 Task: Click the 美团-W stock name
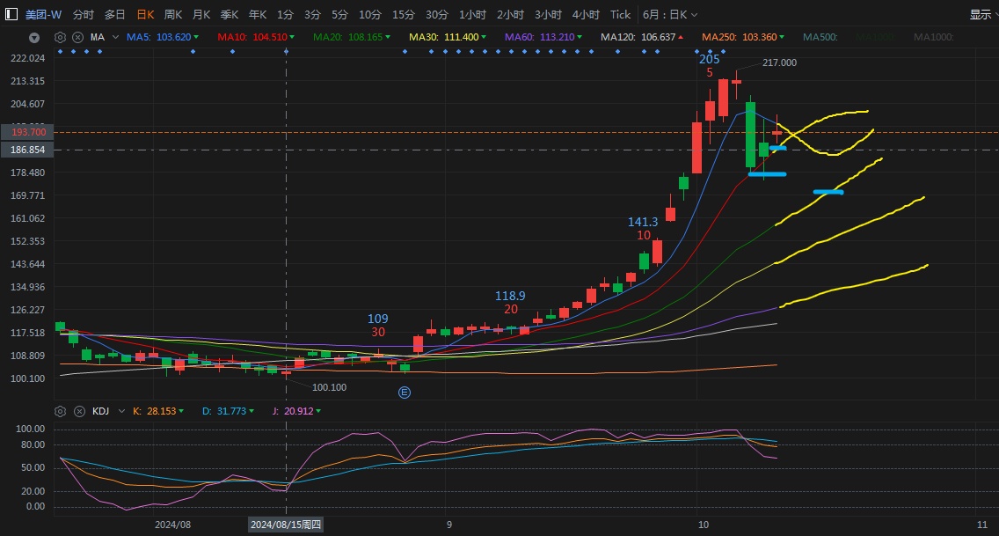click(44, 14)
